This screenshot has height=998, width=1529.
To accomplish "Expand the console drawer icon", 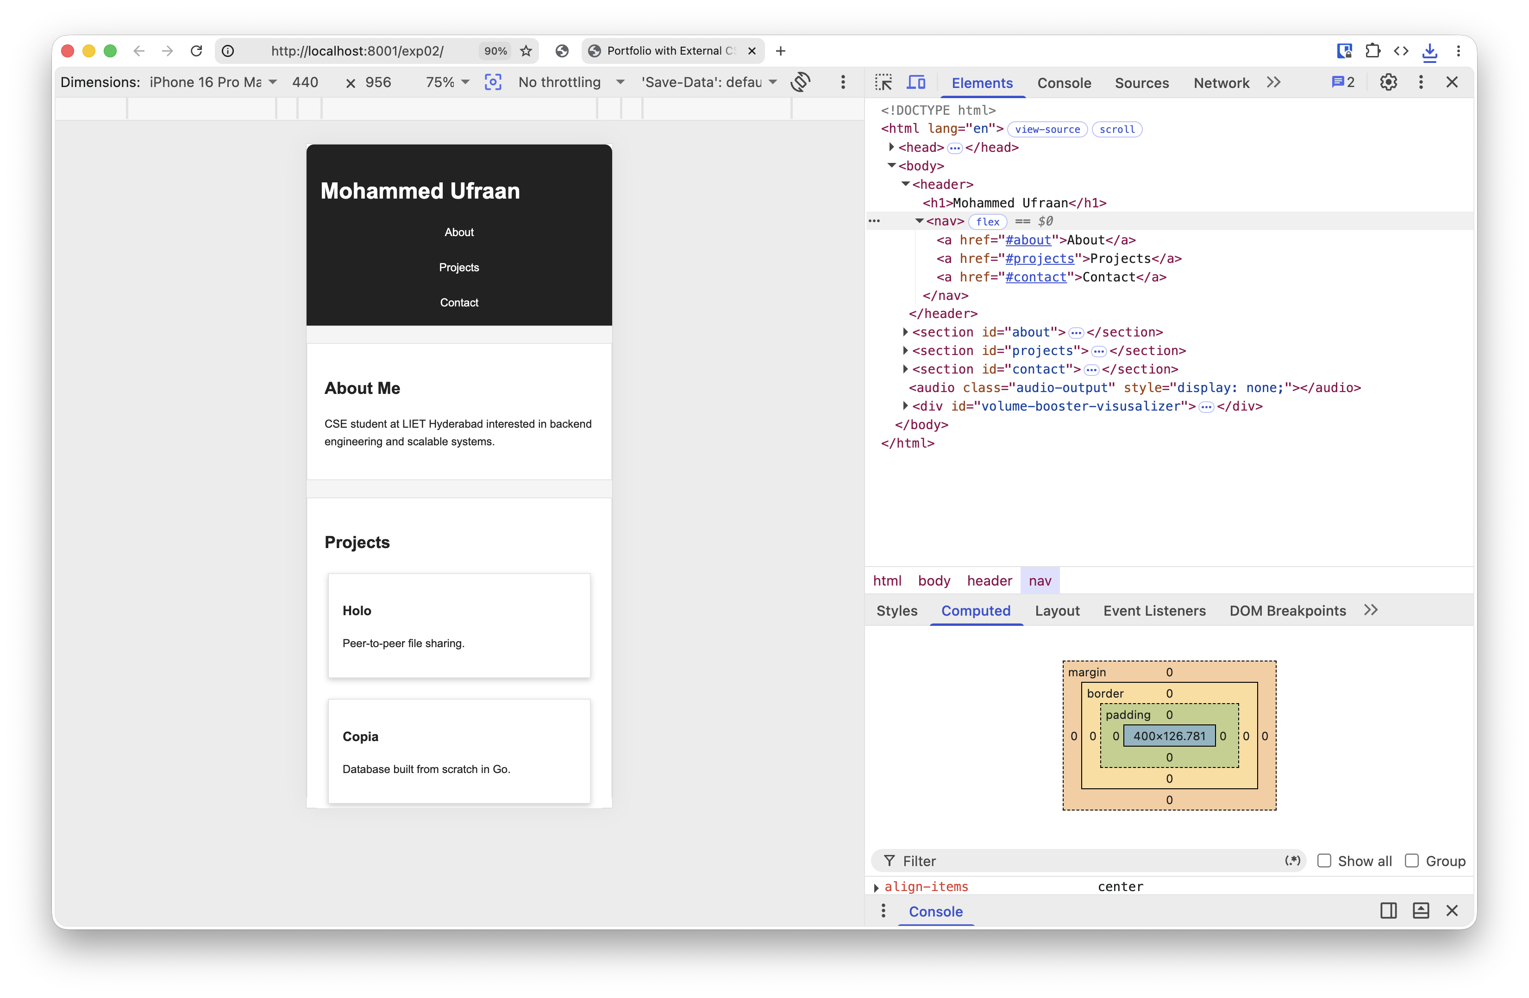I will pyautogui.click(x=1421, y=911).
